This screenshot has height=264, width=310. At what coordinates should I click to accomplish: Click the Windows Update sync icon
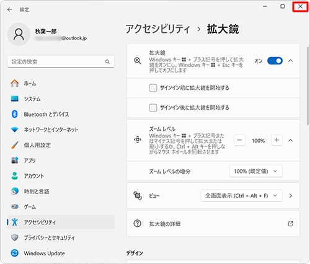(14, 253)
